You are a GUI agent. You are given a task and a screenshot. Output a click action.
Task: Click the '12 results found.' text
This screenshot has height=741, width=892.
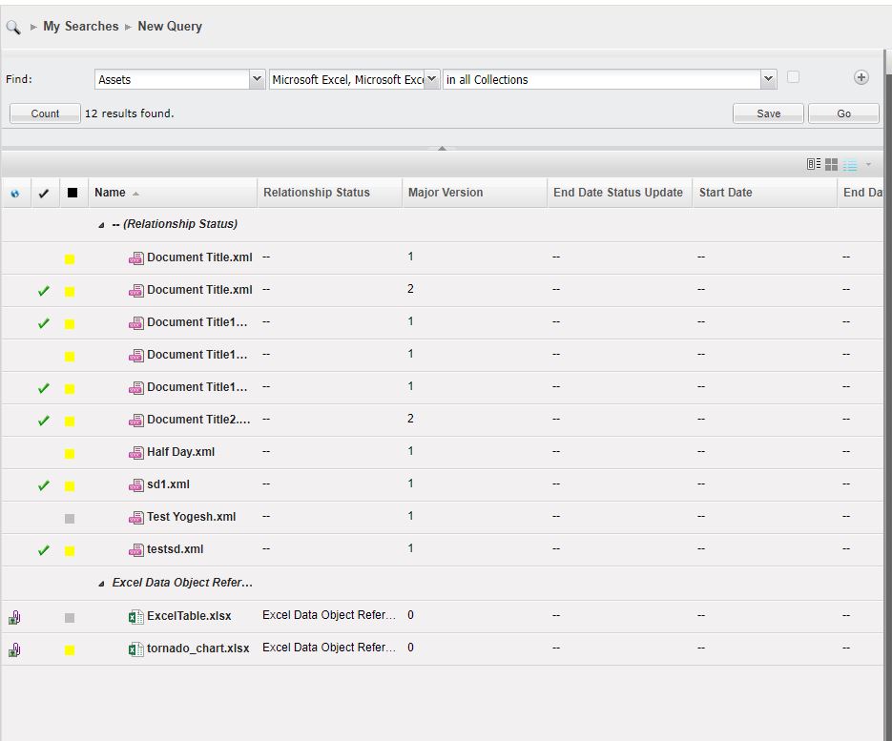click(x=129, y=113)
